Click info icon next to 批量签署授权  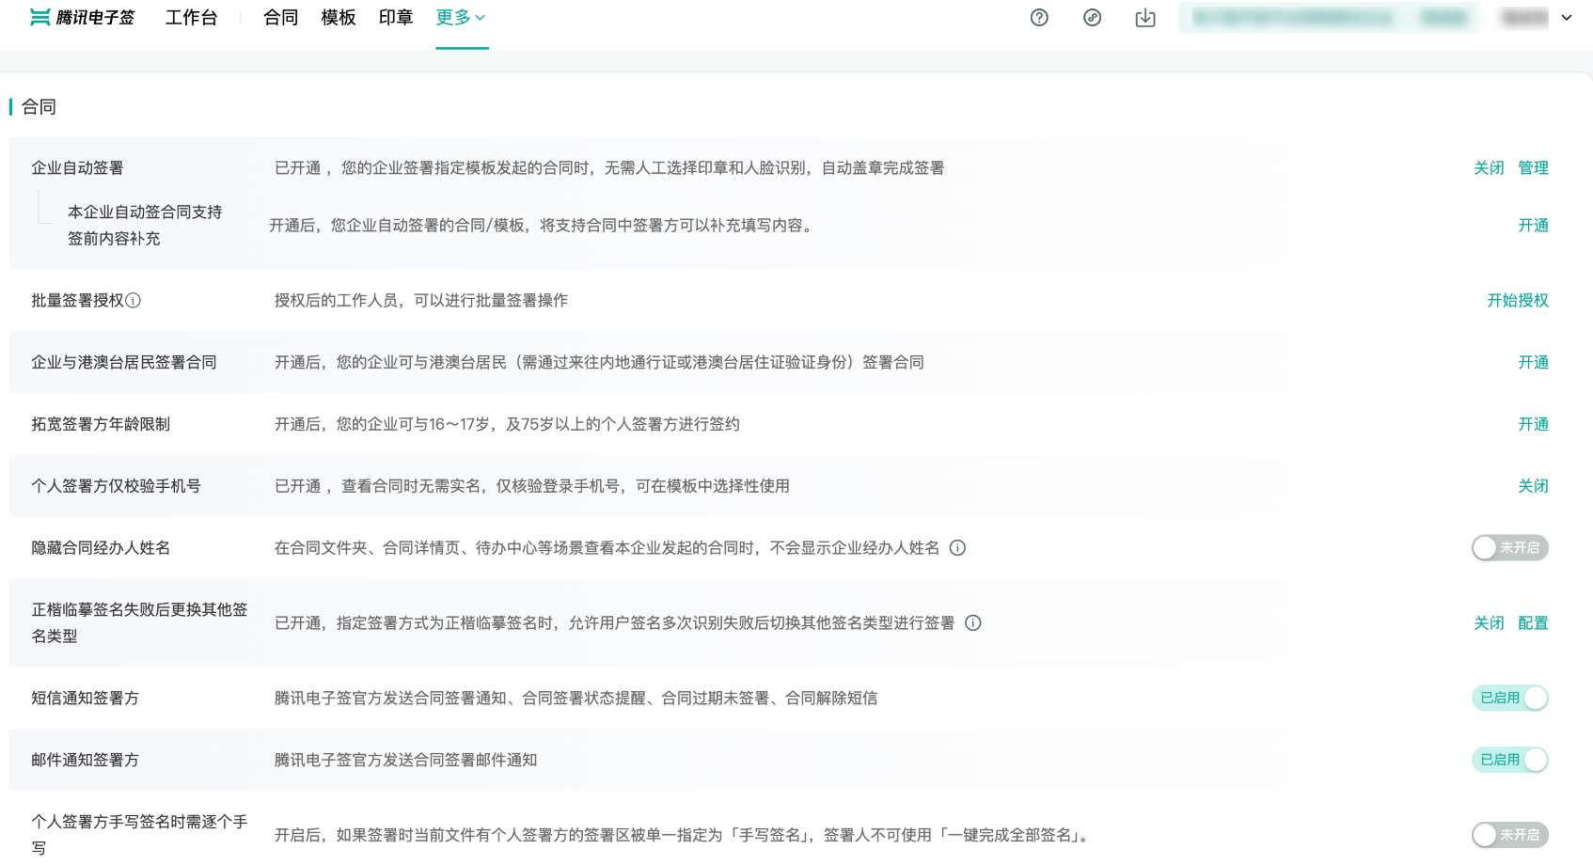click(134, 301)
